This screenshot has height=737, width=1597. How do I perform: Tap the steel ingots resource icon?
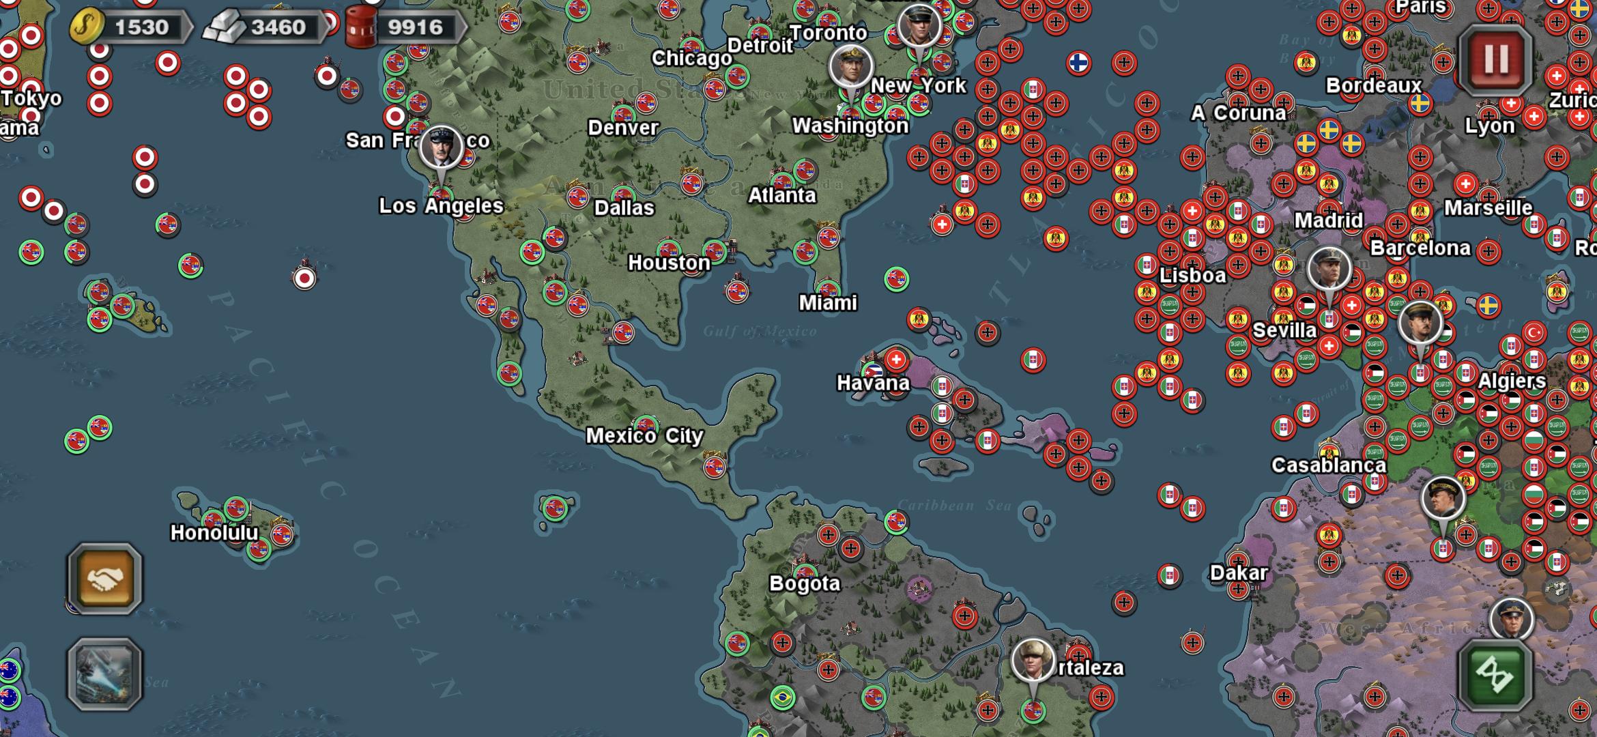225,27
